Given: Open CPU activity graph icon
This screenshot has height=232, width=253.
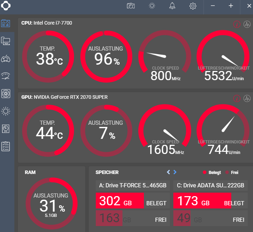Looking at the screenshot, I should pyautogui.click(x=247, y=24).
